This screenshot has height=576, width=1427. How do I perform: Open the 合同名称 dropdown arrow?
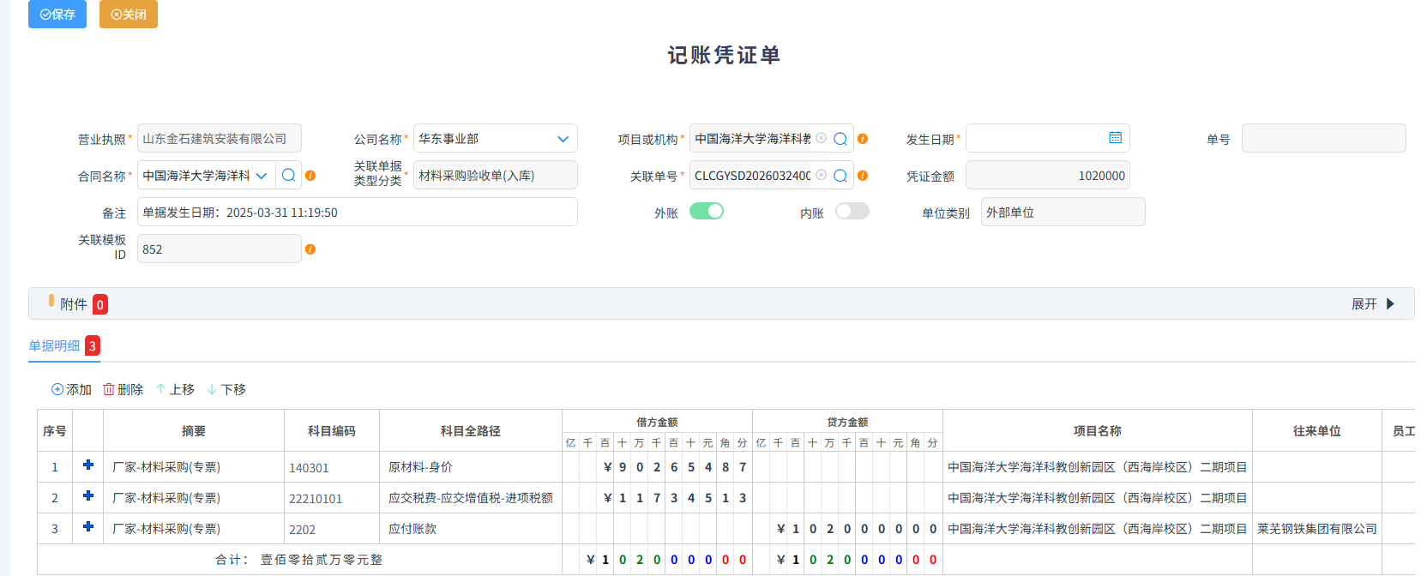point(262,176)
